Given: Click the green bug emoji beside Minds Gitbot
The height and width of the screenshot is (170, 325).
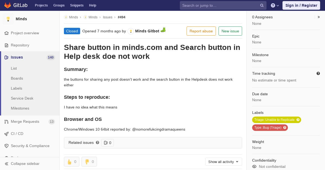Looking at the screenshot, I should click(163, 30).
